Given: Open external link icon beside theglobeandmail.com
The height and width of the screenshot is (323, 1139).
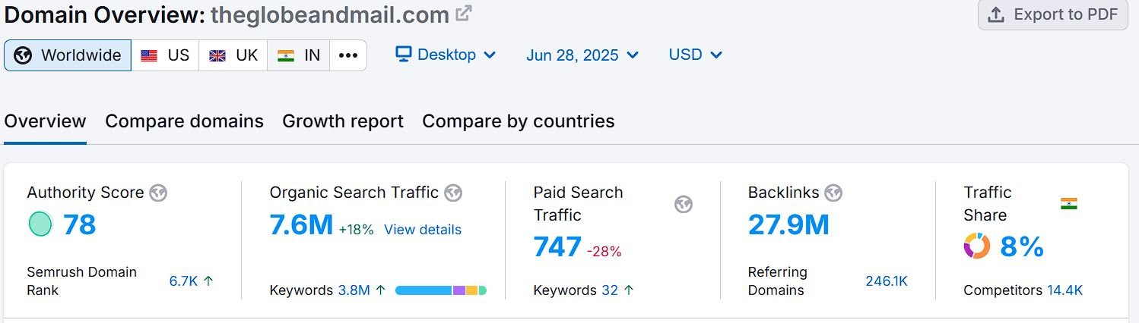Looking at the screenshot, I should tap(464, 13).
